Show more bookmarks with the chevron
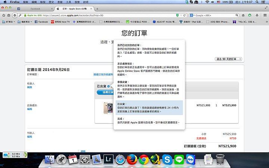Screen dimensions: 269x168 (267, 22)
